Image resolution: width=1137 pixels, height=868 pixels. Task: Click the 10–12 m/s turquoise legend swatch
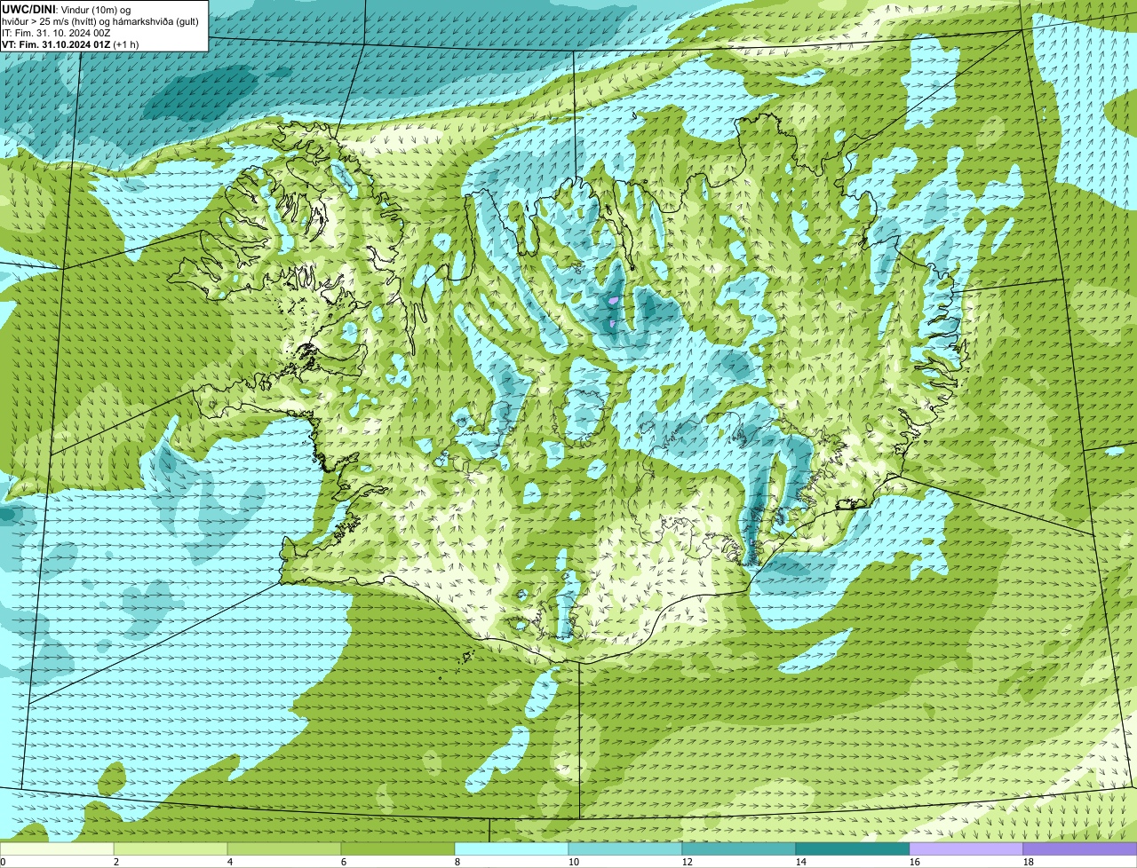(x=625, y=849)
